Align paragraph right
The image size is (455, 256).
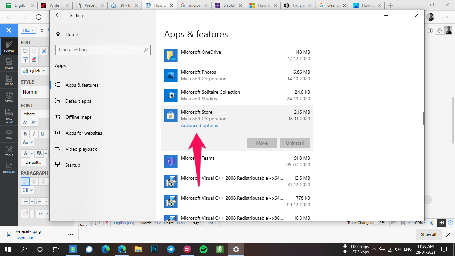(x=42, y=181)
